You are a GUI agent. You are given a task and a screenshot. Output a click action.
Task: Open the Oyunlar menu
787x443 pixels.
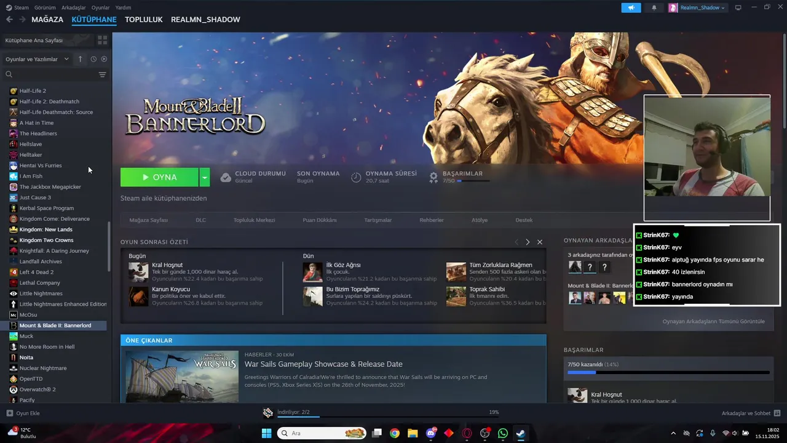point(101,7)
